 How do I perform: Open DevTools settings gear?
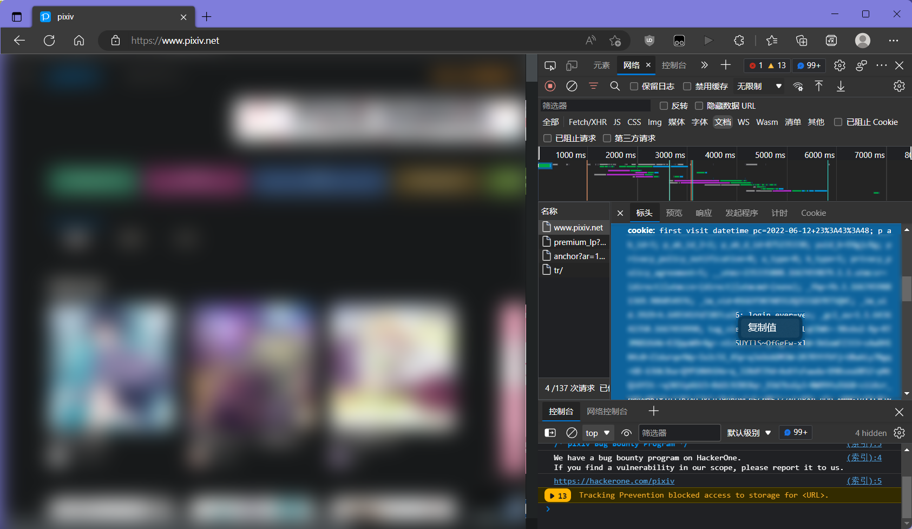point(839,65)
